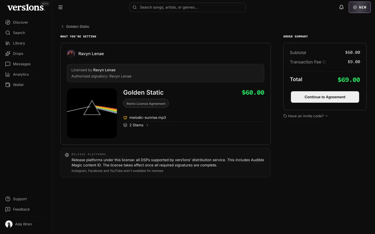The height and width of the screenshot is (234, 375).
Task: Click the Ada Wren username
Action: pos(23,224)
